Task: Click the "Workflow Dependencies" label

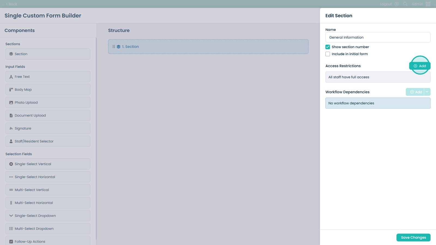Action: (x=347, y=92)
